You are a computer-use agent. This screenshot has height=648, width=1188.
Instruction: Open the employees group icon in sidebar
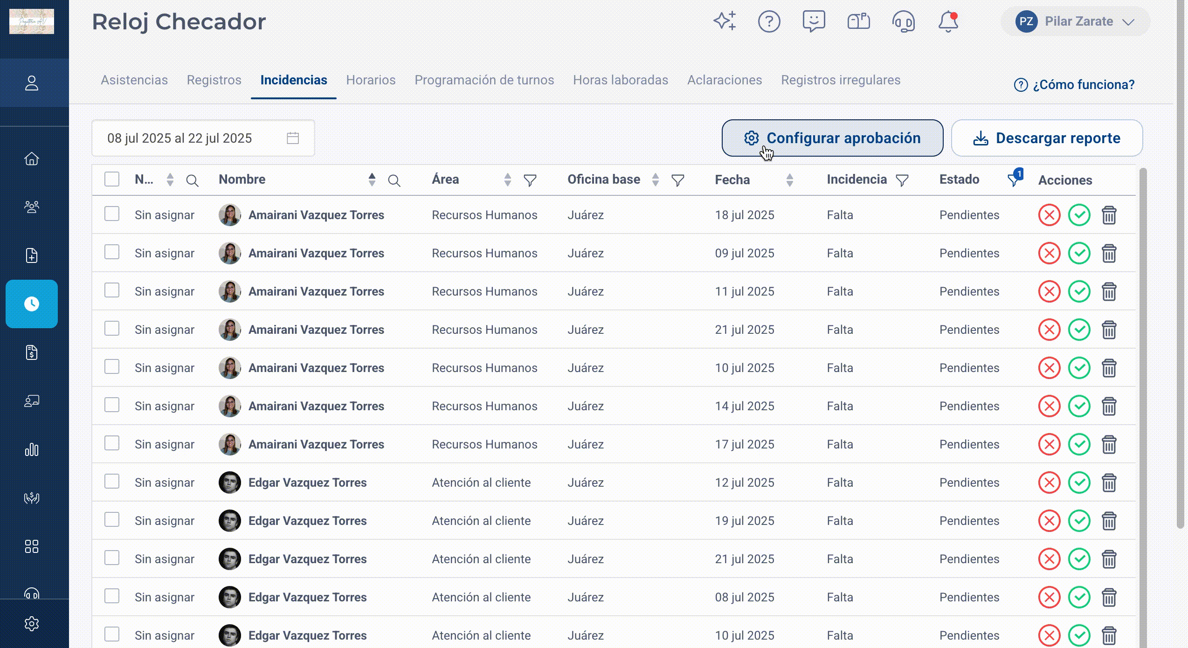pyautogui.click(x=32, y=207)
